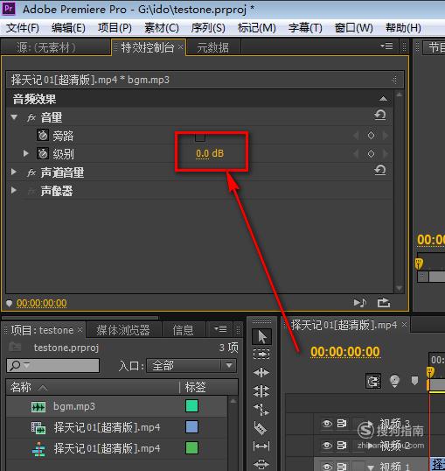Expand the 声道音量 effect

[x=14, y=172]
